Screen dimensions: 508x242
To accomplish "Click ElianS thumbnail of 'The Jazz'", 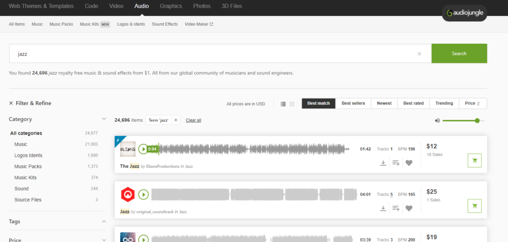I will pos(127,149).
